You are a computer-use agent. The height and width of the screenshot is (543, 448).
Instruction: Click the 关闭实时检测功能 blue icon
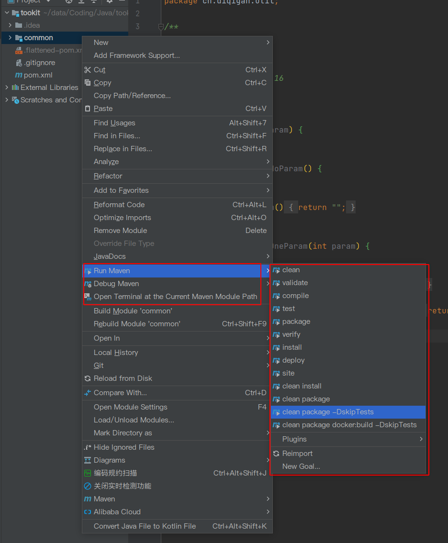(88, 486)
